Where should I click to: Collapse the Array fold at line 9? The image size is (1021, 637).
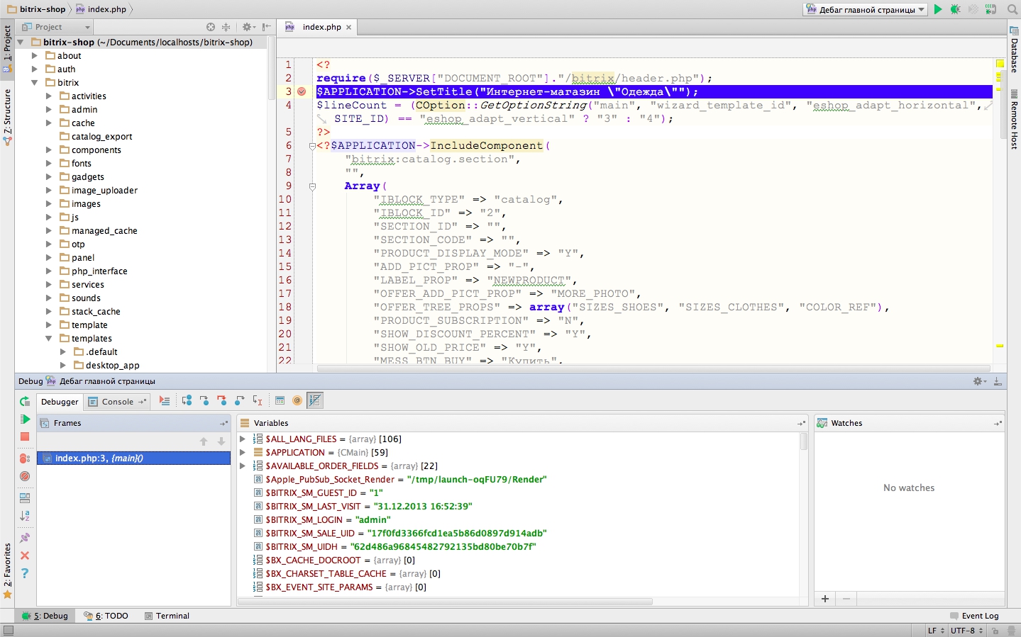[x=312, y=186]
